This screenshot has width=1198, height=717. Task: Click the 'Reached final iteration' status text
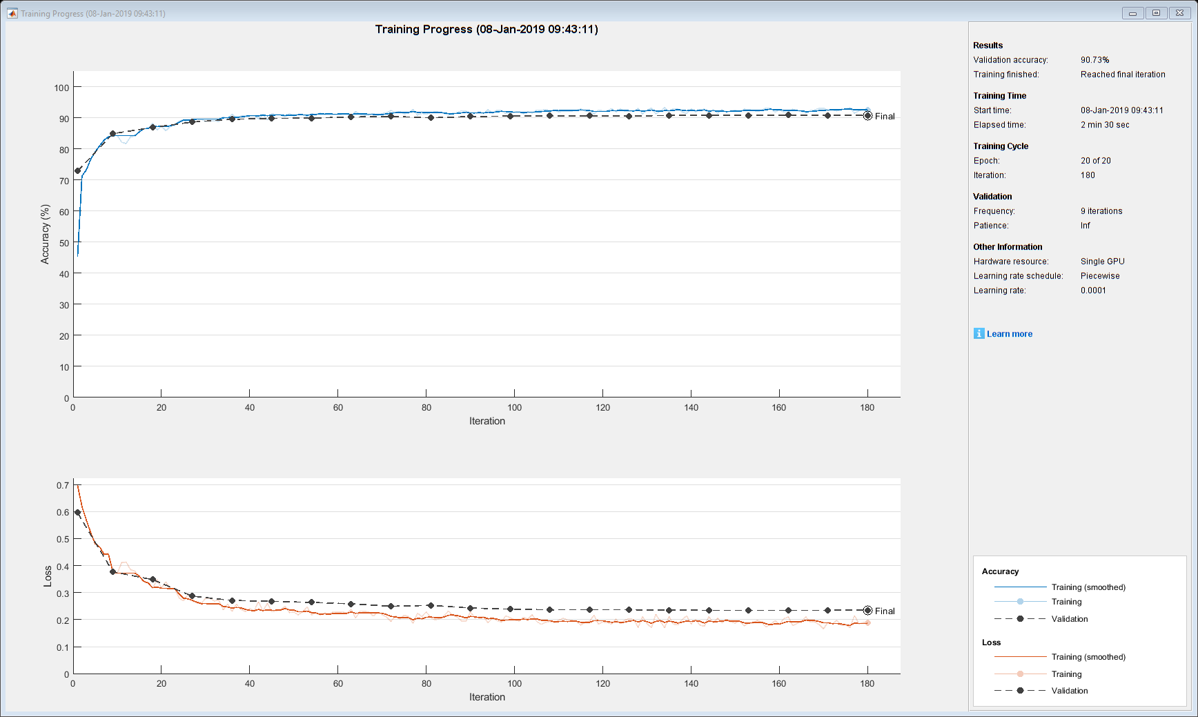[1123, 75]
